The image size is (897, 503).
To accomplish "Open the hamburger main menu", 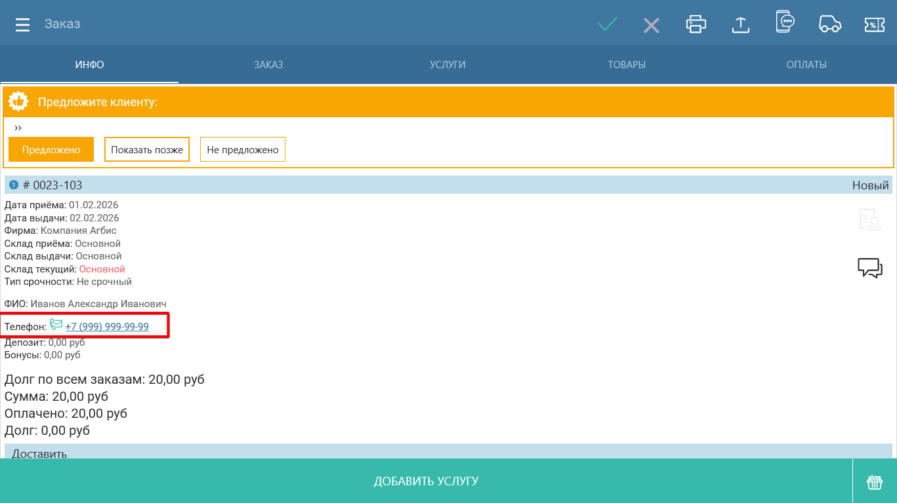I will click(x=23, y=25).
